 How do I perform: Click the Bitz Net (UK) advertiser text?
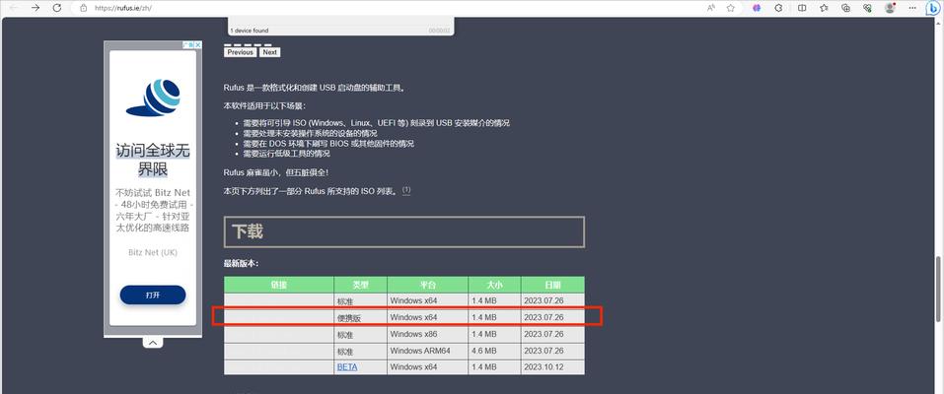(x=153, y=252)
